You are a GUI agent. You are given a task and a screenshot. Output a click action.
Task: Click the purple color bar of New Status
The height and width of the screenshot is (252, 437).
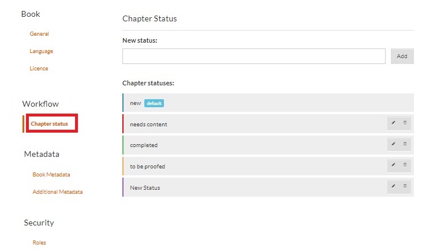pos(123,187)
